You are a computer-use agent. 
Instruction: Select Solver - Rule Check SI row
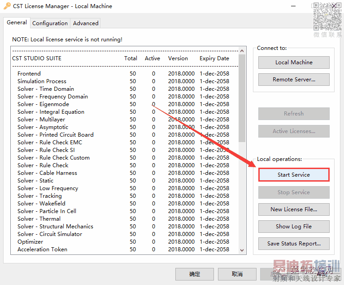click(x=123, y=150)
